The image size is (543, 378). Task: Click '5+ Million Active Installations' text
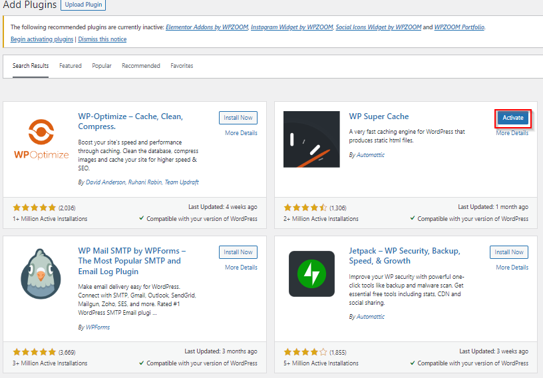pos(321,363)
